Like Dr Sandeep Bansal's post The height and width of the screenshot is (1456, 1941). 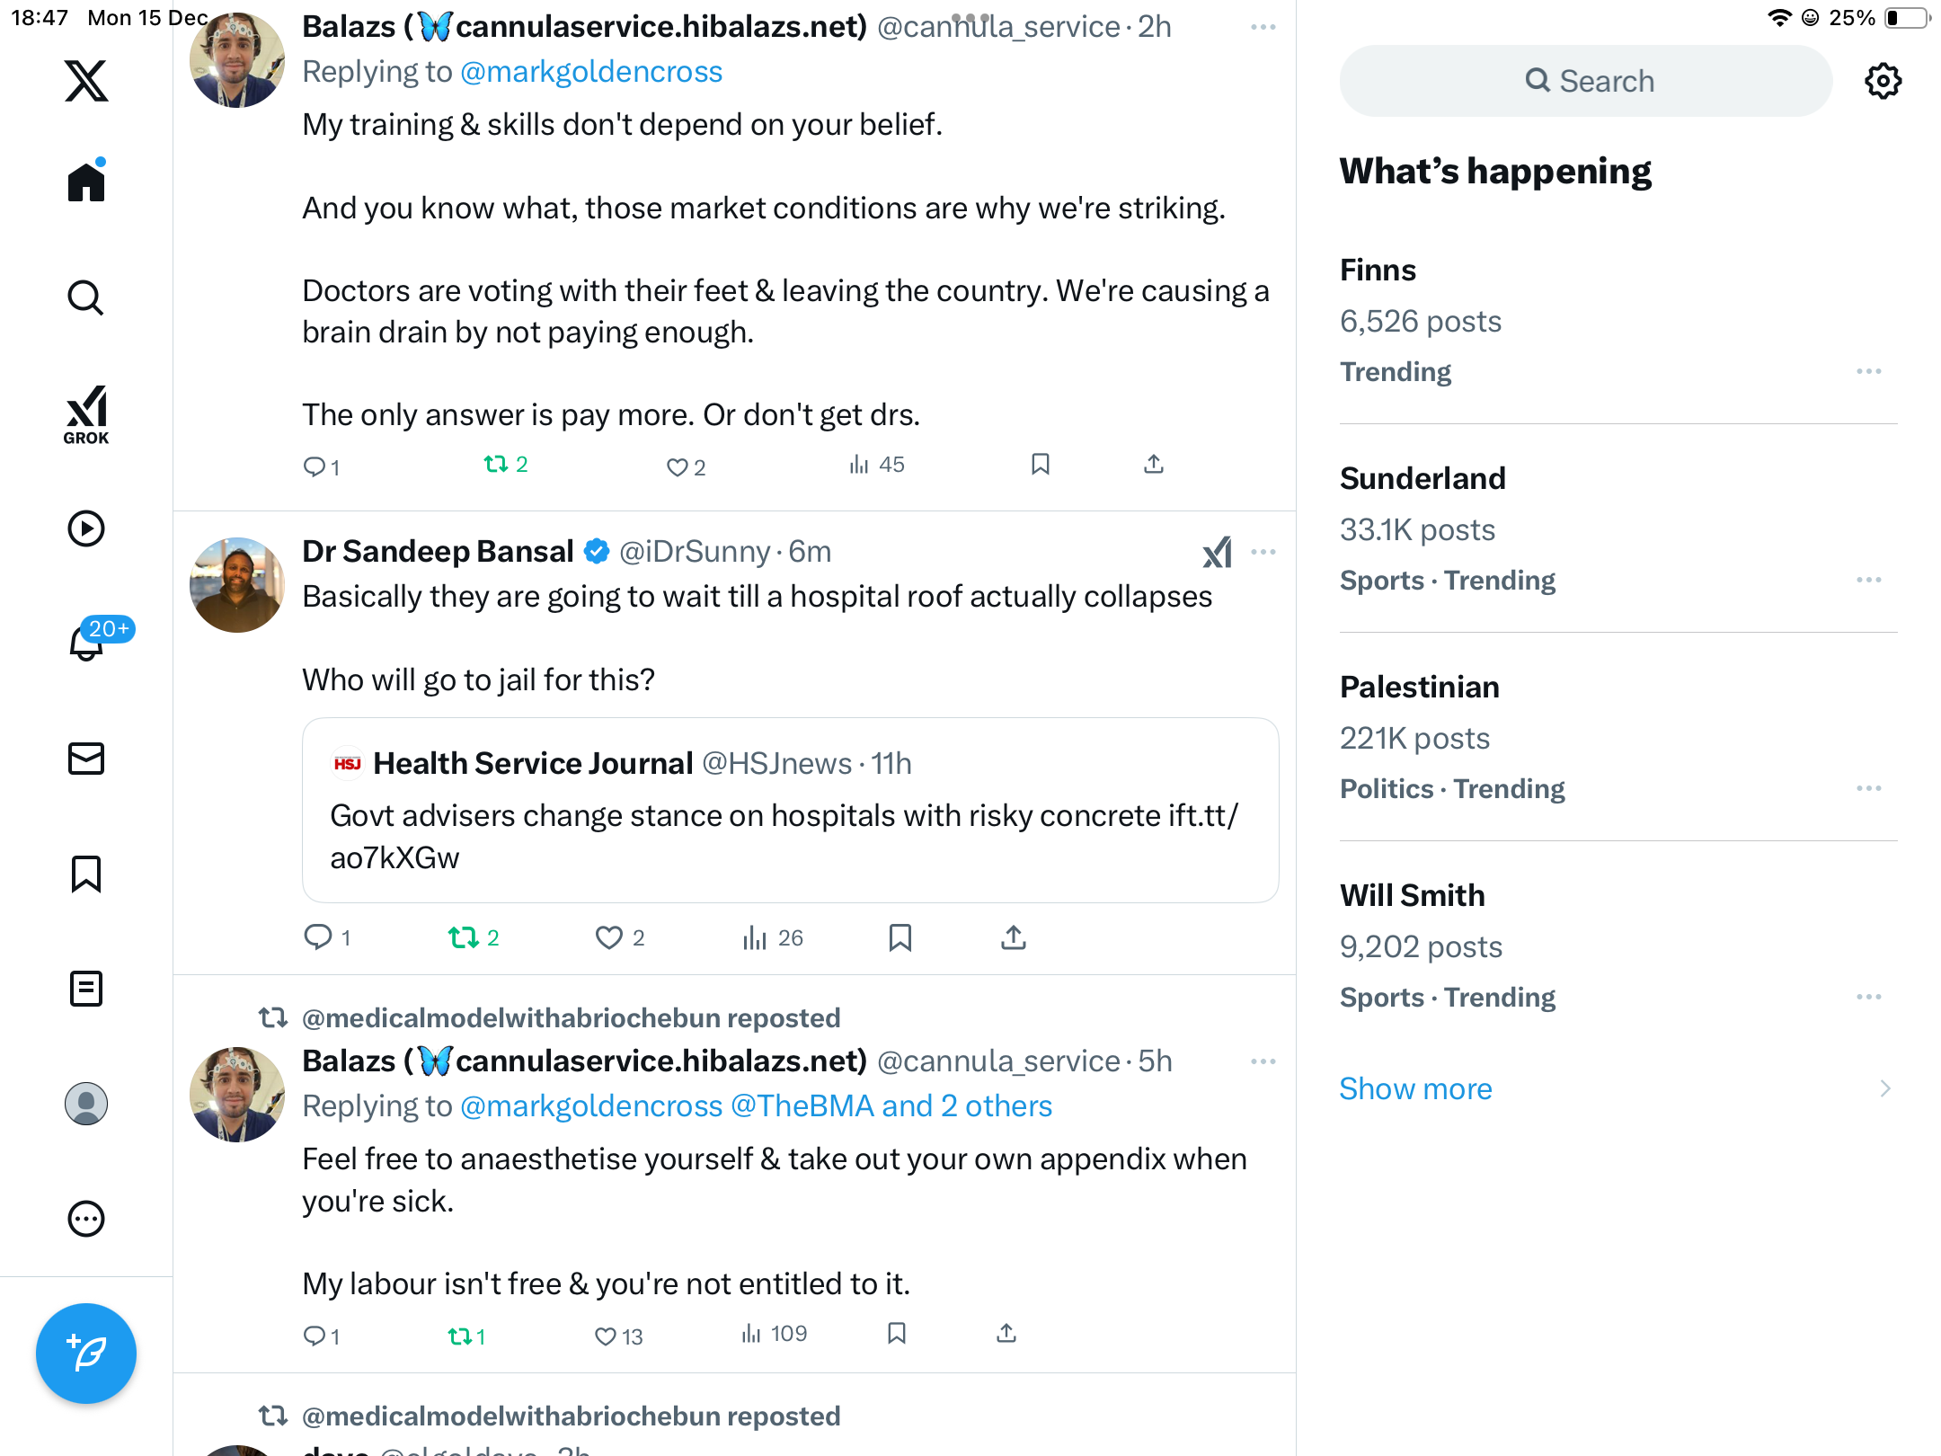point(609,937)
